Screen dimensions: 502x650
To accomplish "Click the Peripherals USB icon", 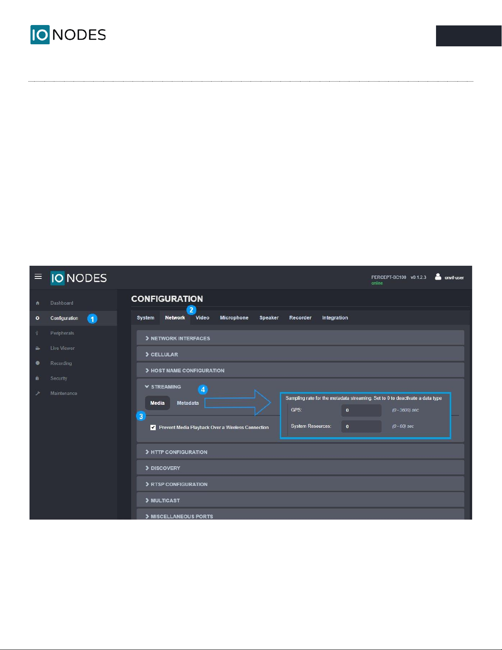I will point(37,333).
